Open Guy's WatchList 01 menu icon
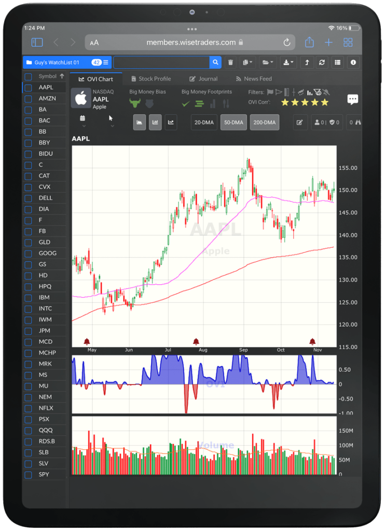Viewport: 385px width, 532px height. coord(106,62)
